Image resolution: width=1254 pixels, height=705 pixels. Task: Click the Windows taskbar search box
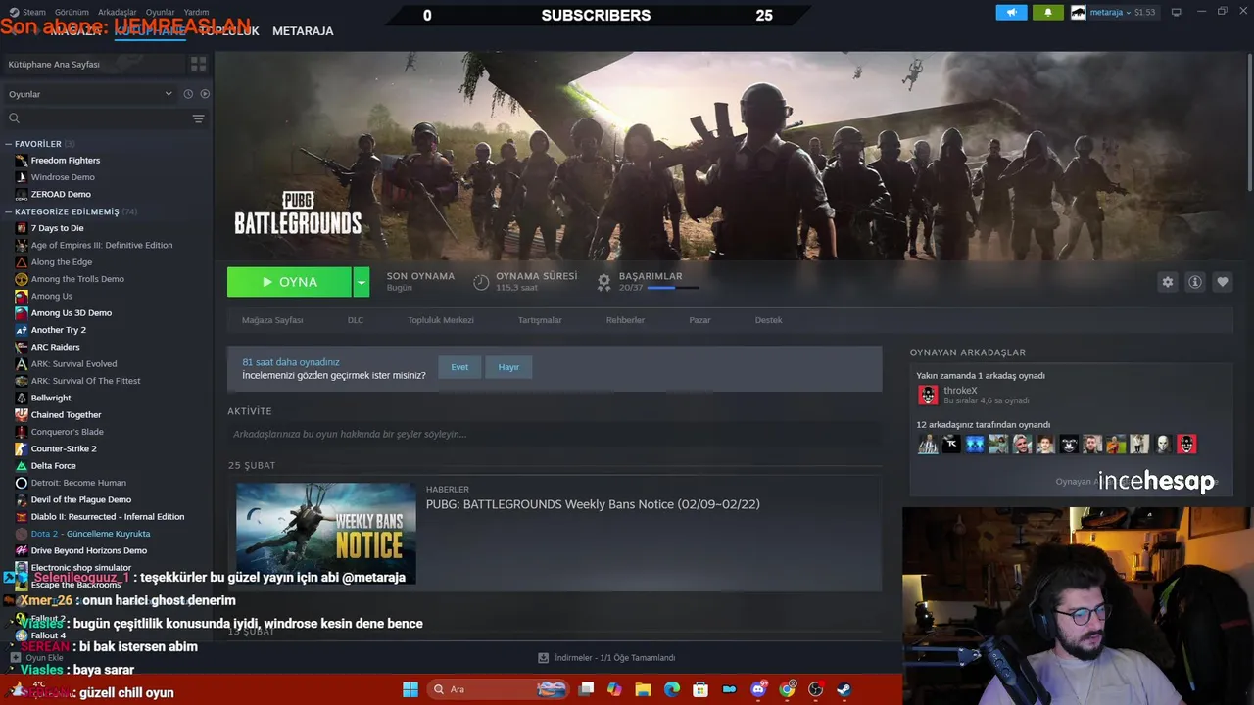pos(498,689)
